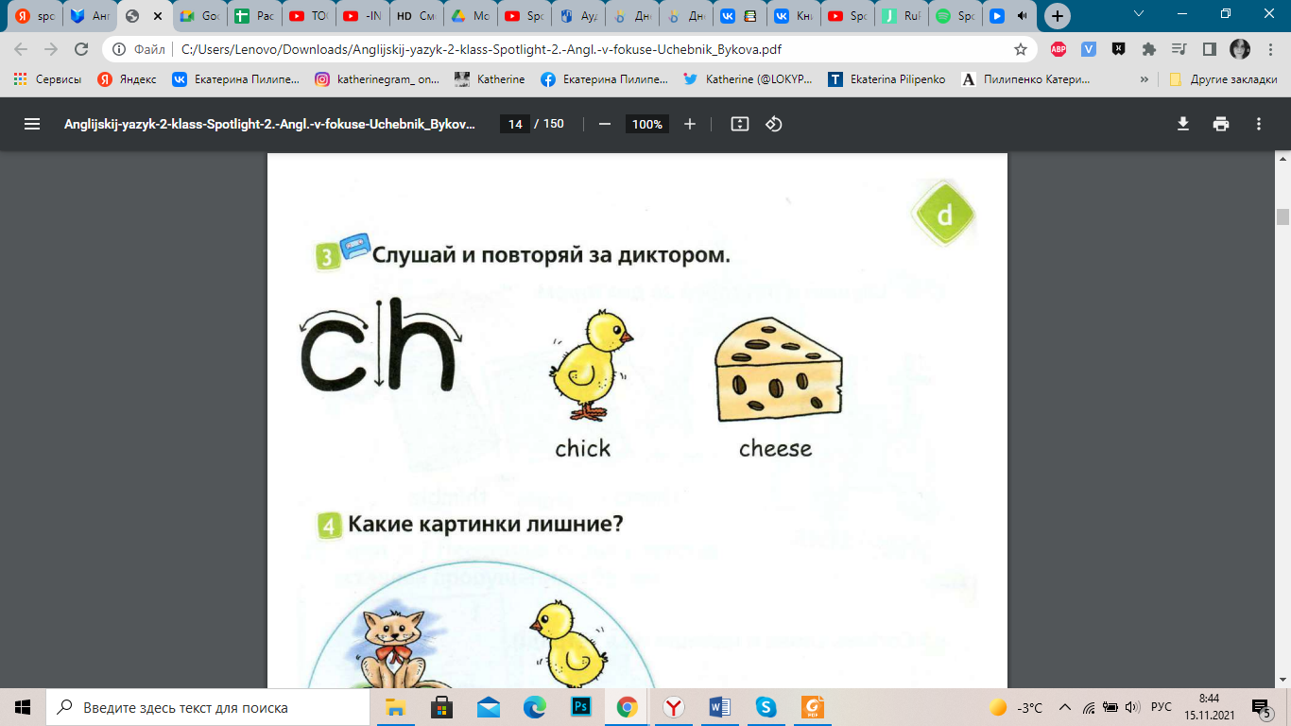Bookmark this page with the star icon
Screen dimensions: 1291x726
click(x=1021, y=49)
